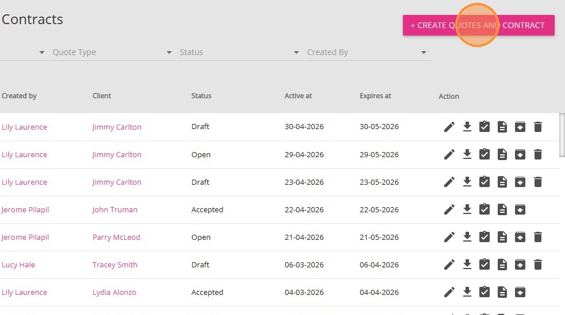565x315 pixels.
Task: Click Create Quotes and Contract button
Action: click(478, 25)
